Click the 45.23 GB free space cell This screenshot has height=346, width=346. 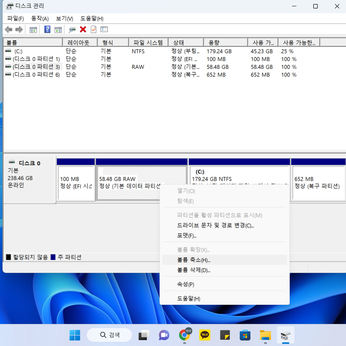pyautogui.click(x=261, y=51)
